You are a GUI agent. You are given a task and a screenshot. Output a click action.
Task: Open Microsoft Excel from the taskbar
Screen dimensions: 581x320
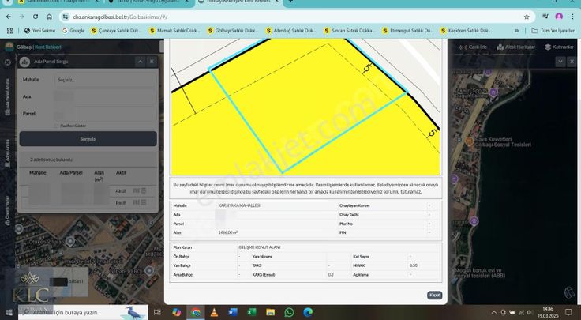click(x=252, y=313)
